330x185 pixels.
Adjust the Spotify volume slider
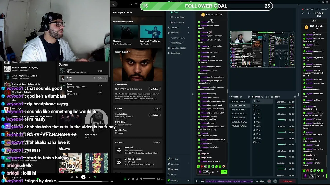tap(150, 179)
